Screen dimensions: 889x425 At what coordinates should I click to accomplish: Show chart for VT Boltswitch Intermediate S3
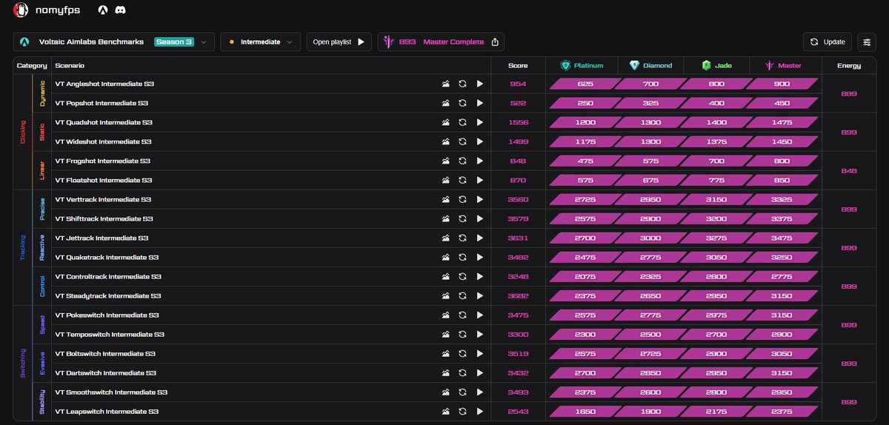(x=446, y=353)
